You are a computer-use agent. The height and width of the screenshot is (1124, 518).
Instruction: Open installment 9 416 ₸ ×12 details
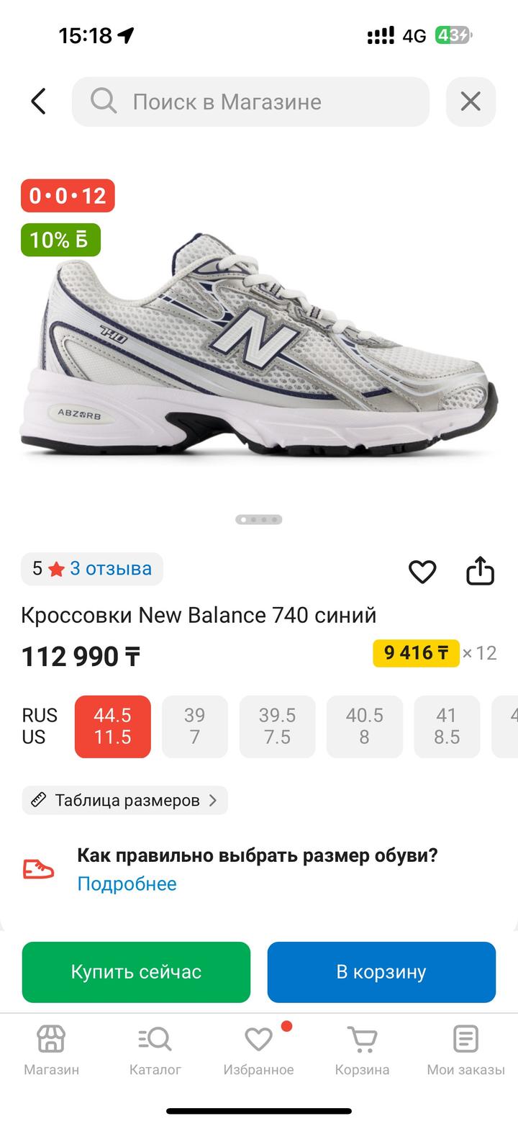coord(435,653)
